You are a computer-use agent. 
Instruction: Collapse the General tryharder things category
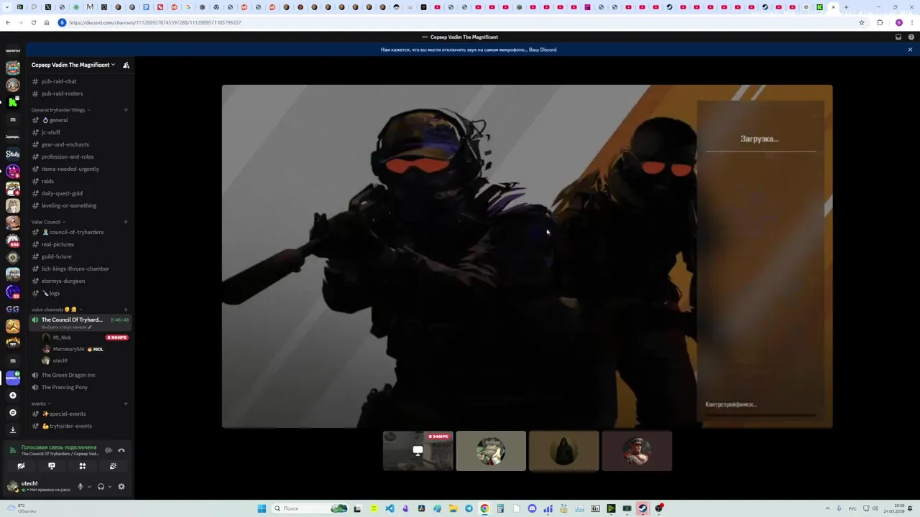click(60, 110)
